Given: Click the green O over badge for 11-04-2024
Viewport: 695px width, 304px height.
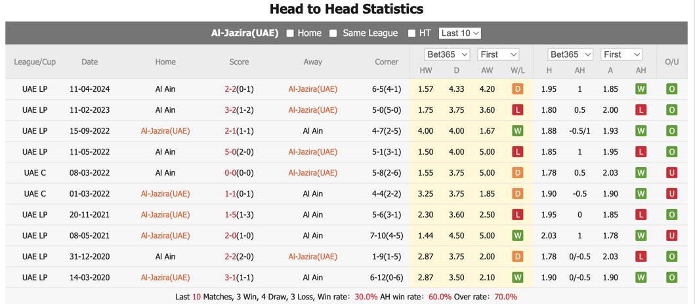Looking at the screenshot, I should [x=672, y=89].
